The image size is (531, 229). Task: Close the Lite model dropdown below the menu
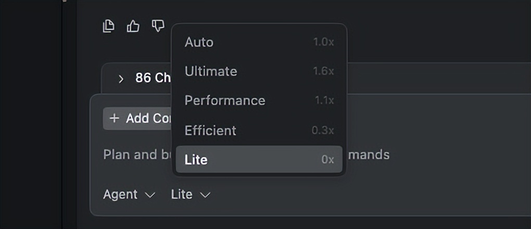click(190, 195)
